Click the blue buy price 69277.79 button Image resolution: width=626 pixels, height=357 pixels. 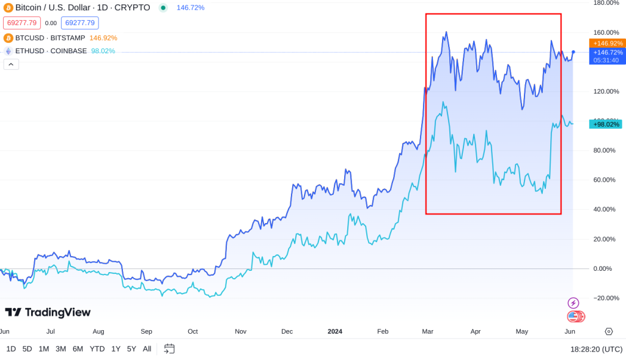80,23
